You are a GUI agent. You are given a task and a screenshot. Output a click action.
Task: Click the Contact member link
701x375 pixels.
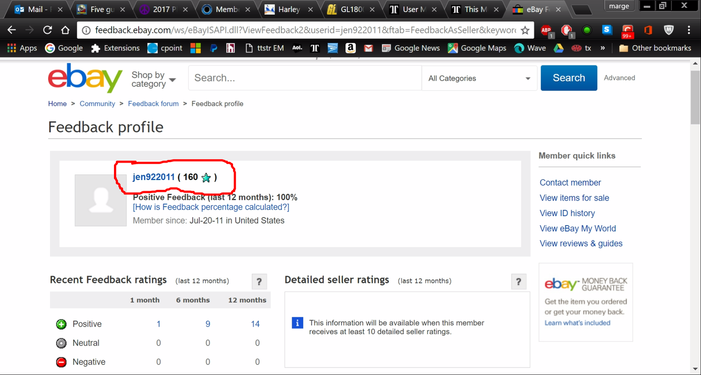click(x=570, y=183)
